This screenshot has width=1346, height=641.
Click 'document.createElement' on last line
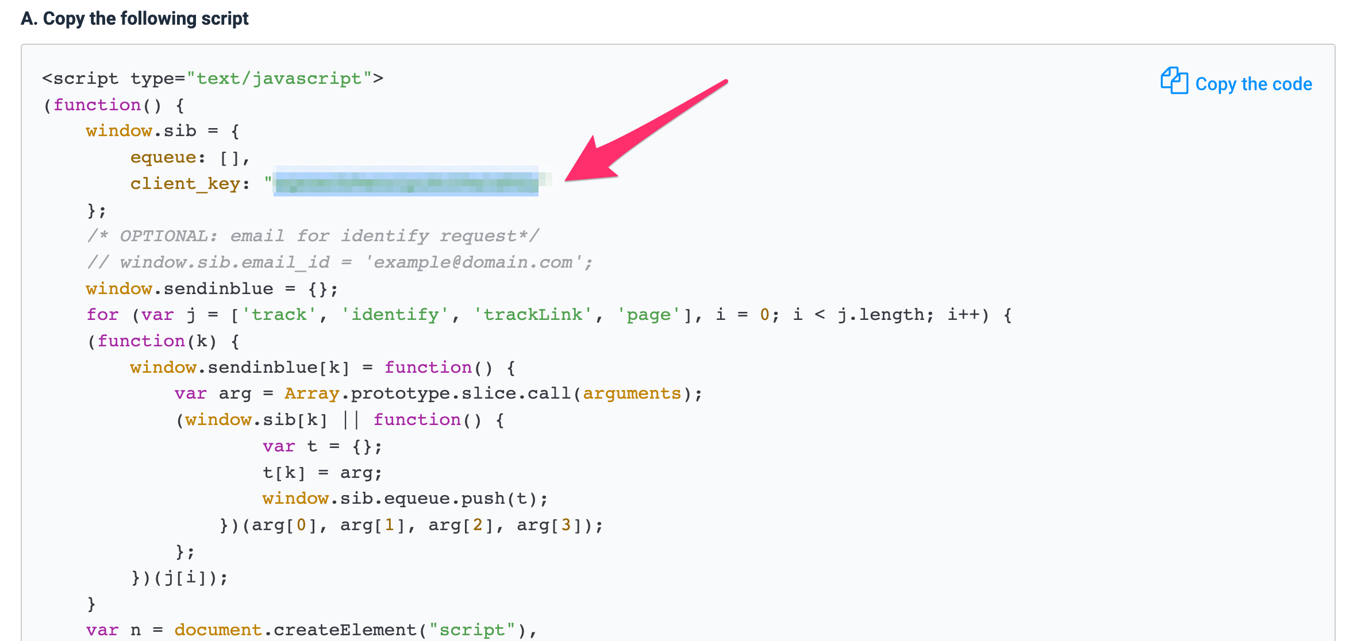coord(295,630)
